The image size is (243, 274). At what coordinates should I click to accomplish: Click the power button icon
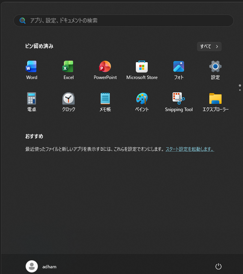coord(218,266)
